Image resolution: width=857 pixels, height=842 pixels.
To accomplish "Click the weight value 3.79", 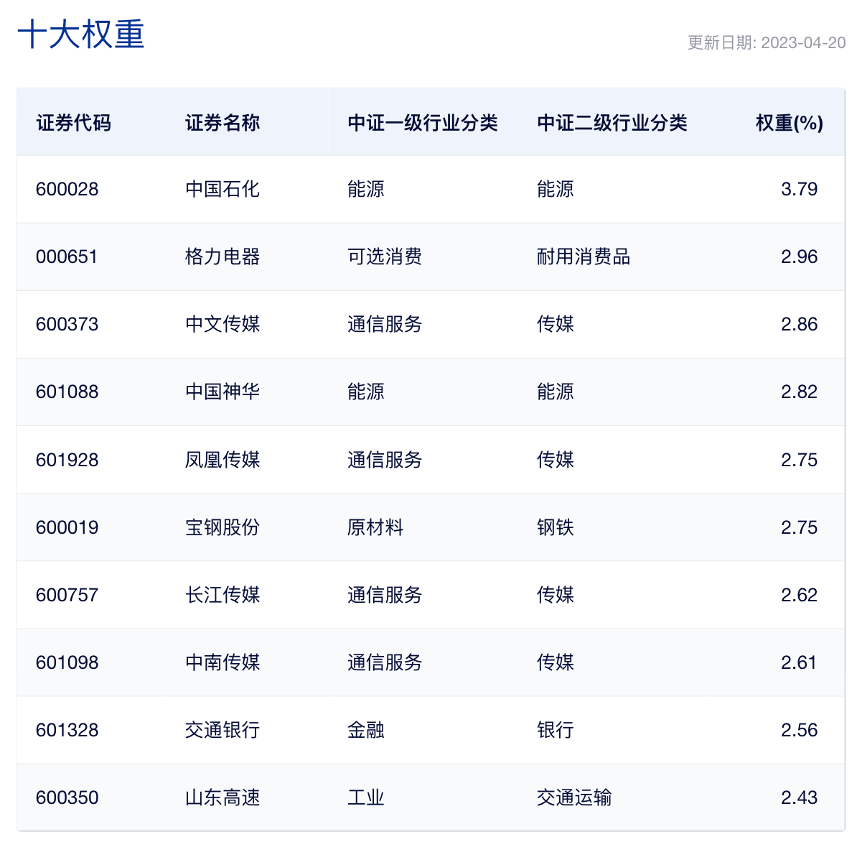I will coord(799,189).
